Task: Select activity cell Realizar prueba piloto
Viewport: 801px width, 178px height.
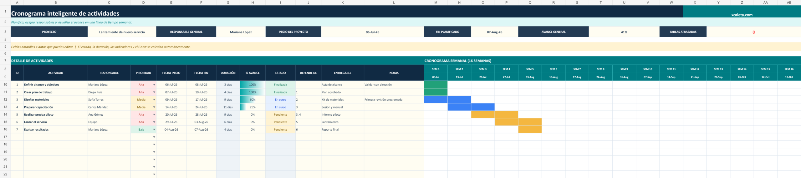Action: point(56,114)
